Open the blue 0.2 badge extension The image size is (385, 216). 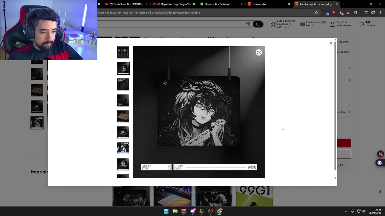tap(327, 13)
